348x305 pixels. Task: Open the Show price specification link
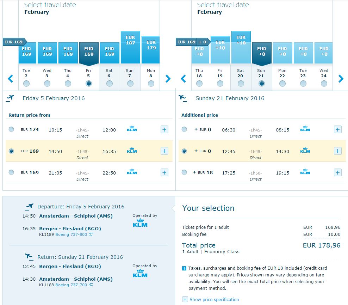click(214, 299)
